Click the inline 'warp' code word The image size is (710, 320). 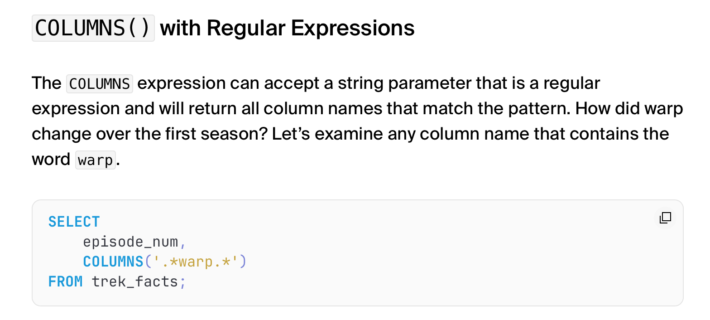click(x=96, y=160)
